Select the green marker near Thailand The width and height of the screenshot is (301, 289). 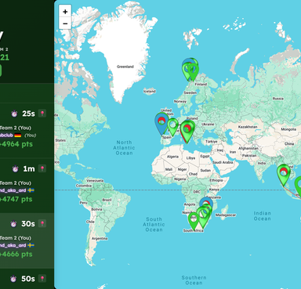point(284,175)
